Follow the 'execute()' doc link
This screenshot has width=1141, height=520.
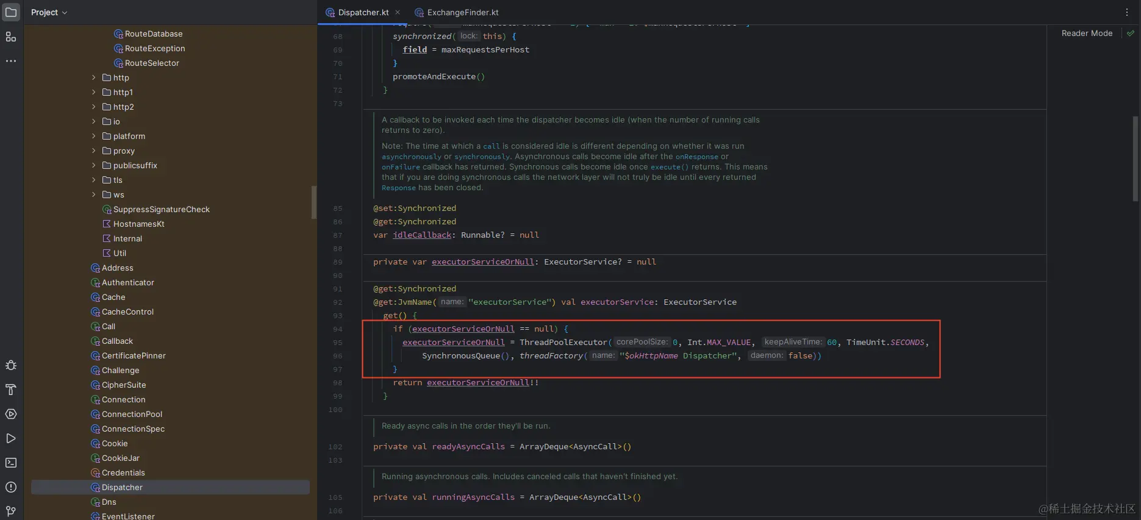(x=670, y=167)
